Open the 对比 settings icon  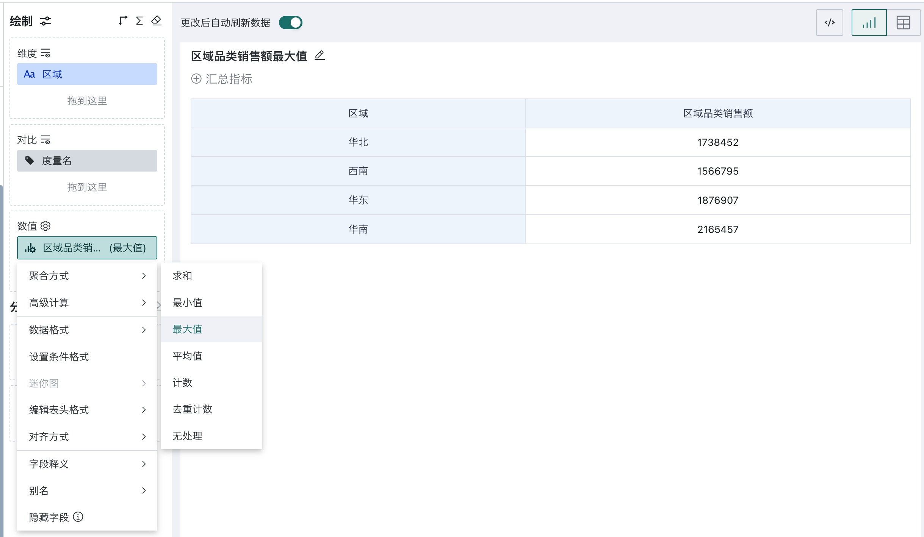pyautogui.click(x=45, y=140)
